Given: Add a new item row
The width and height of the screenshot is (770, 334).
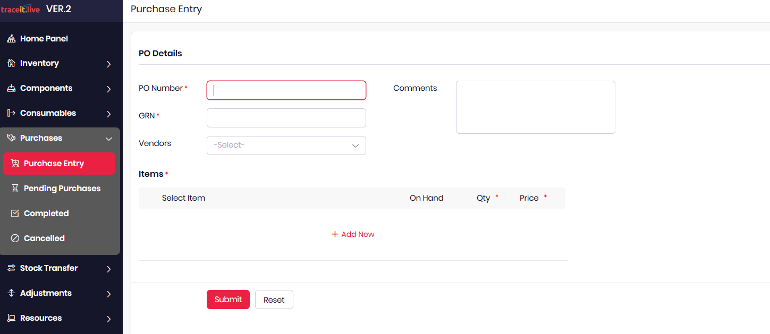Looking at the screenshot, I should [x=353, y=234].
